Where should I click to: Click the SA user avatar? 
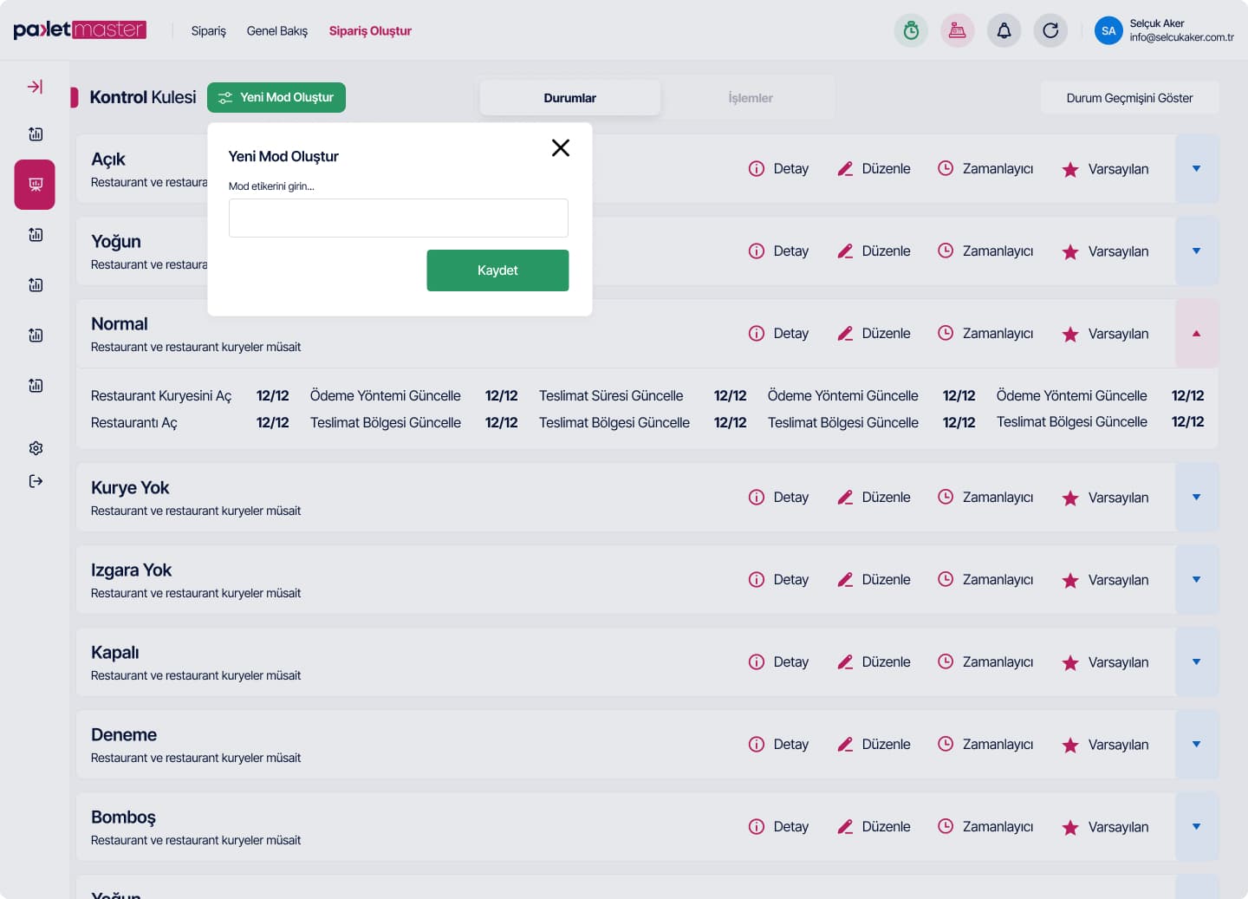(x=1108, y=31)
